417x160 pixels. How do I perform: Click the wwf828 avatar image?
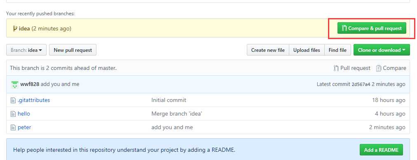[x=15, y=84]
